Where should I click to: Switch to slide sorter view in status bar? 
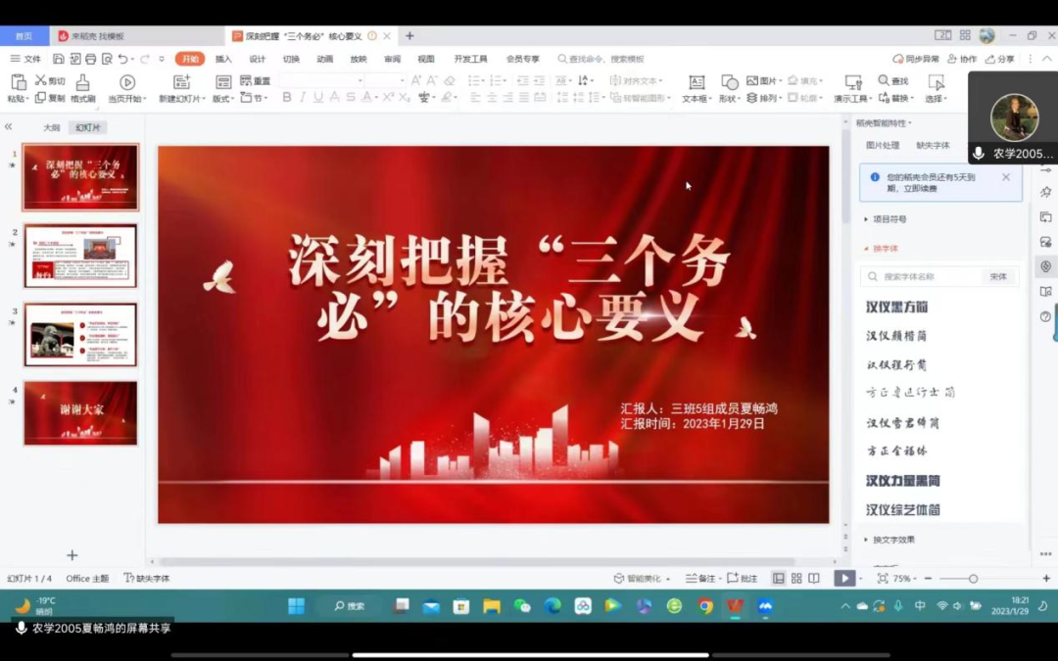[x=796, y=579]
